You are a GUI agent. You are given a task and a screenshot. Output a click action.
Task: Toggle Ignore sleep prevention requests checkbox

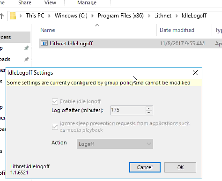point(55,127)
